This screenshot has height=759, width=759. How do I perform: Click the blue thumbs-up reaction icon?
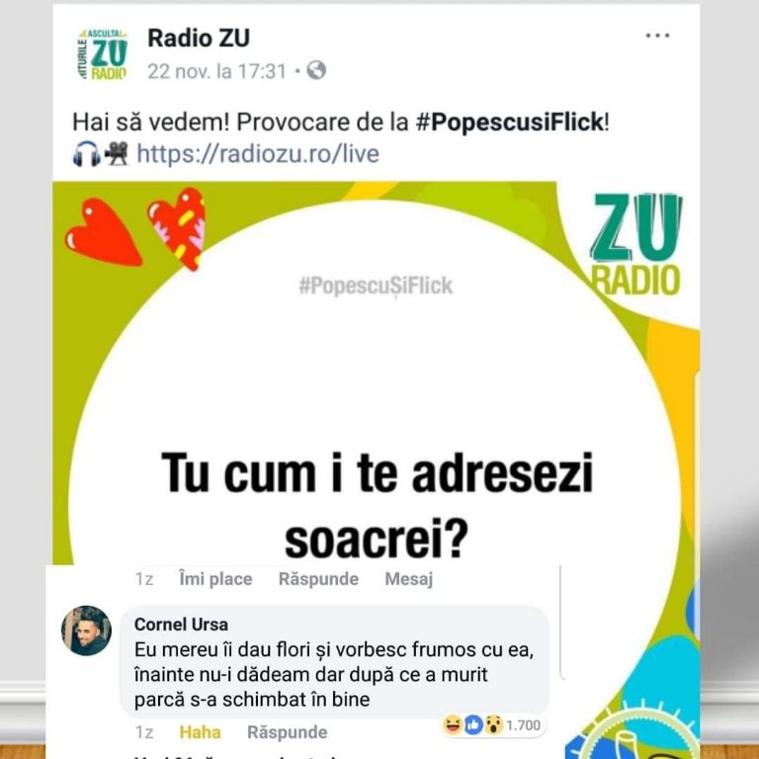(473, 724)
